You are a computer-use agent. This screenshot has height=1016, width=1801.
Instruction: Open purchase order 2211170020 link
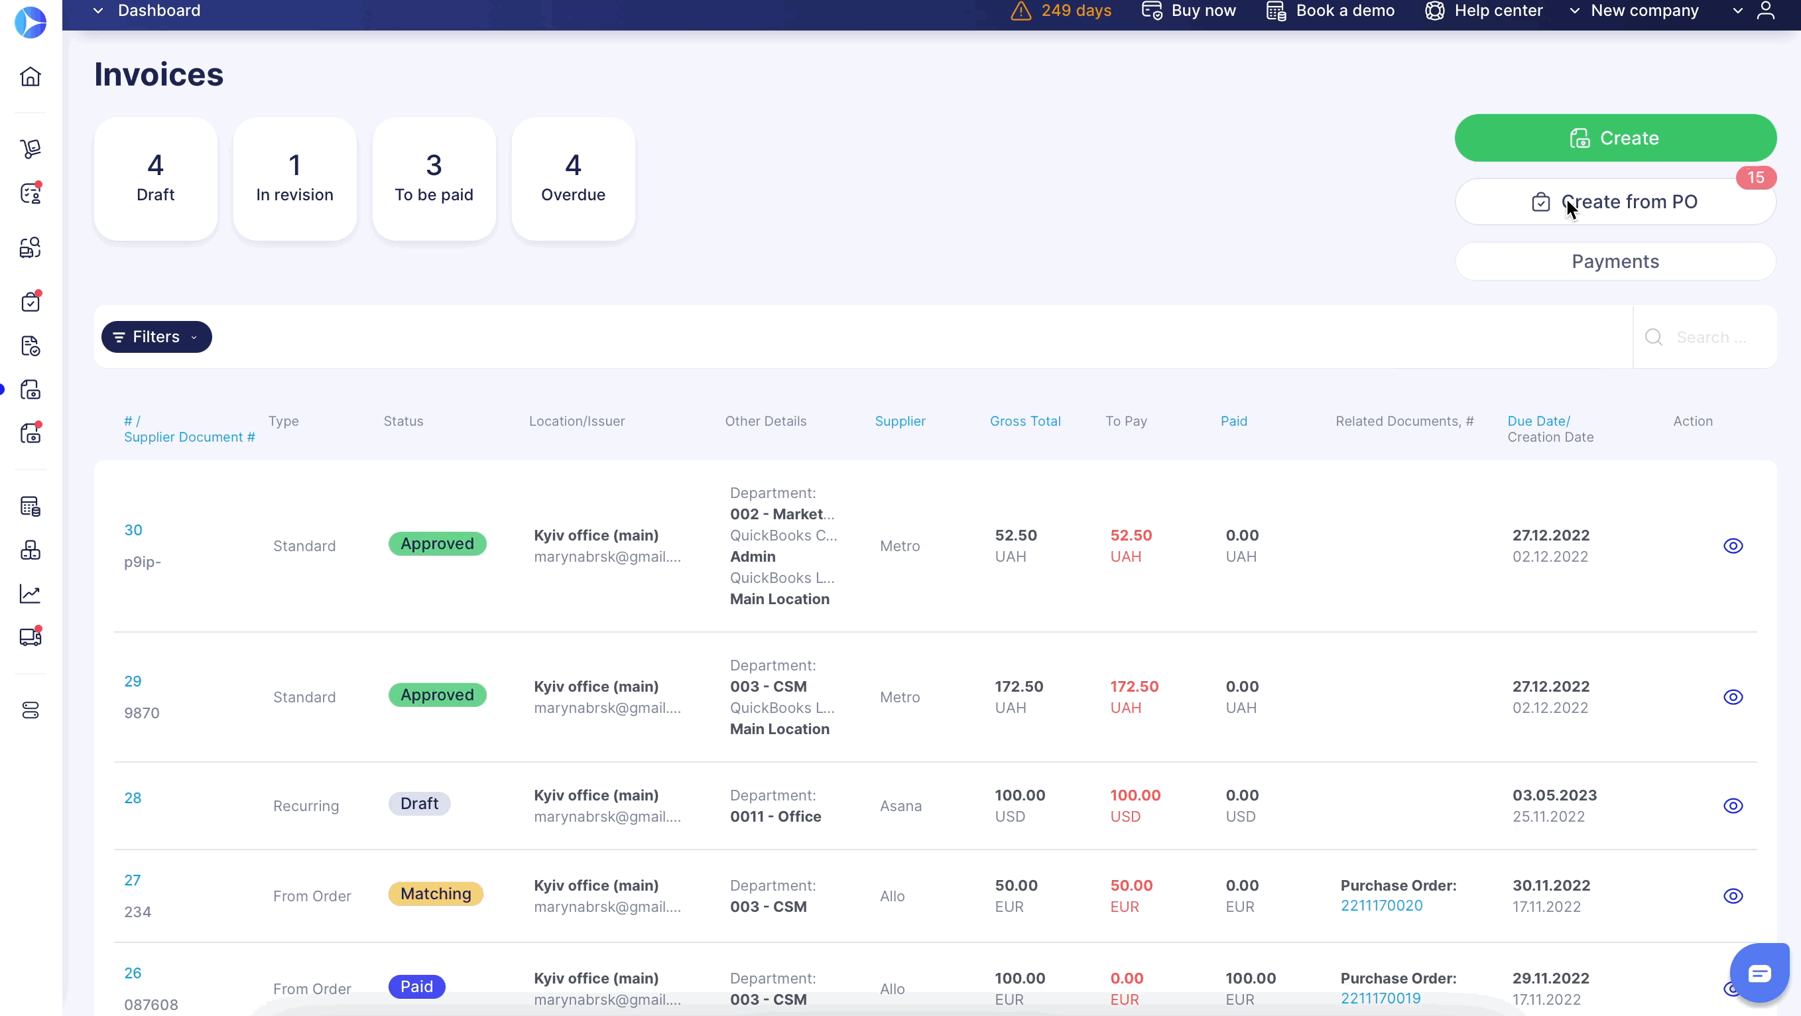[1381, 905]
